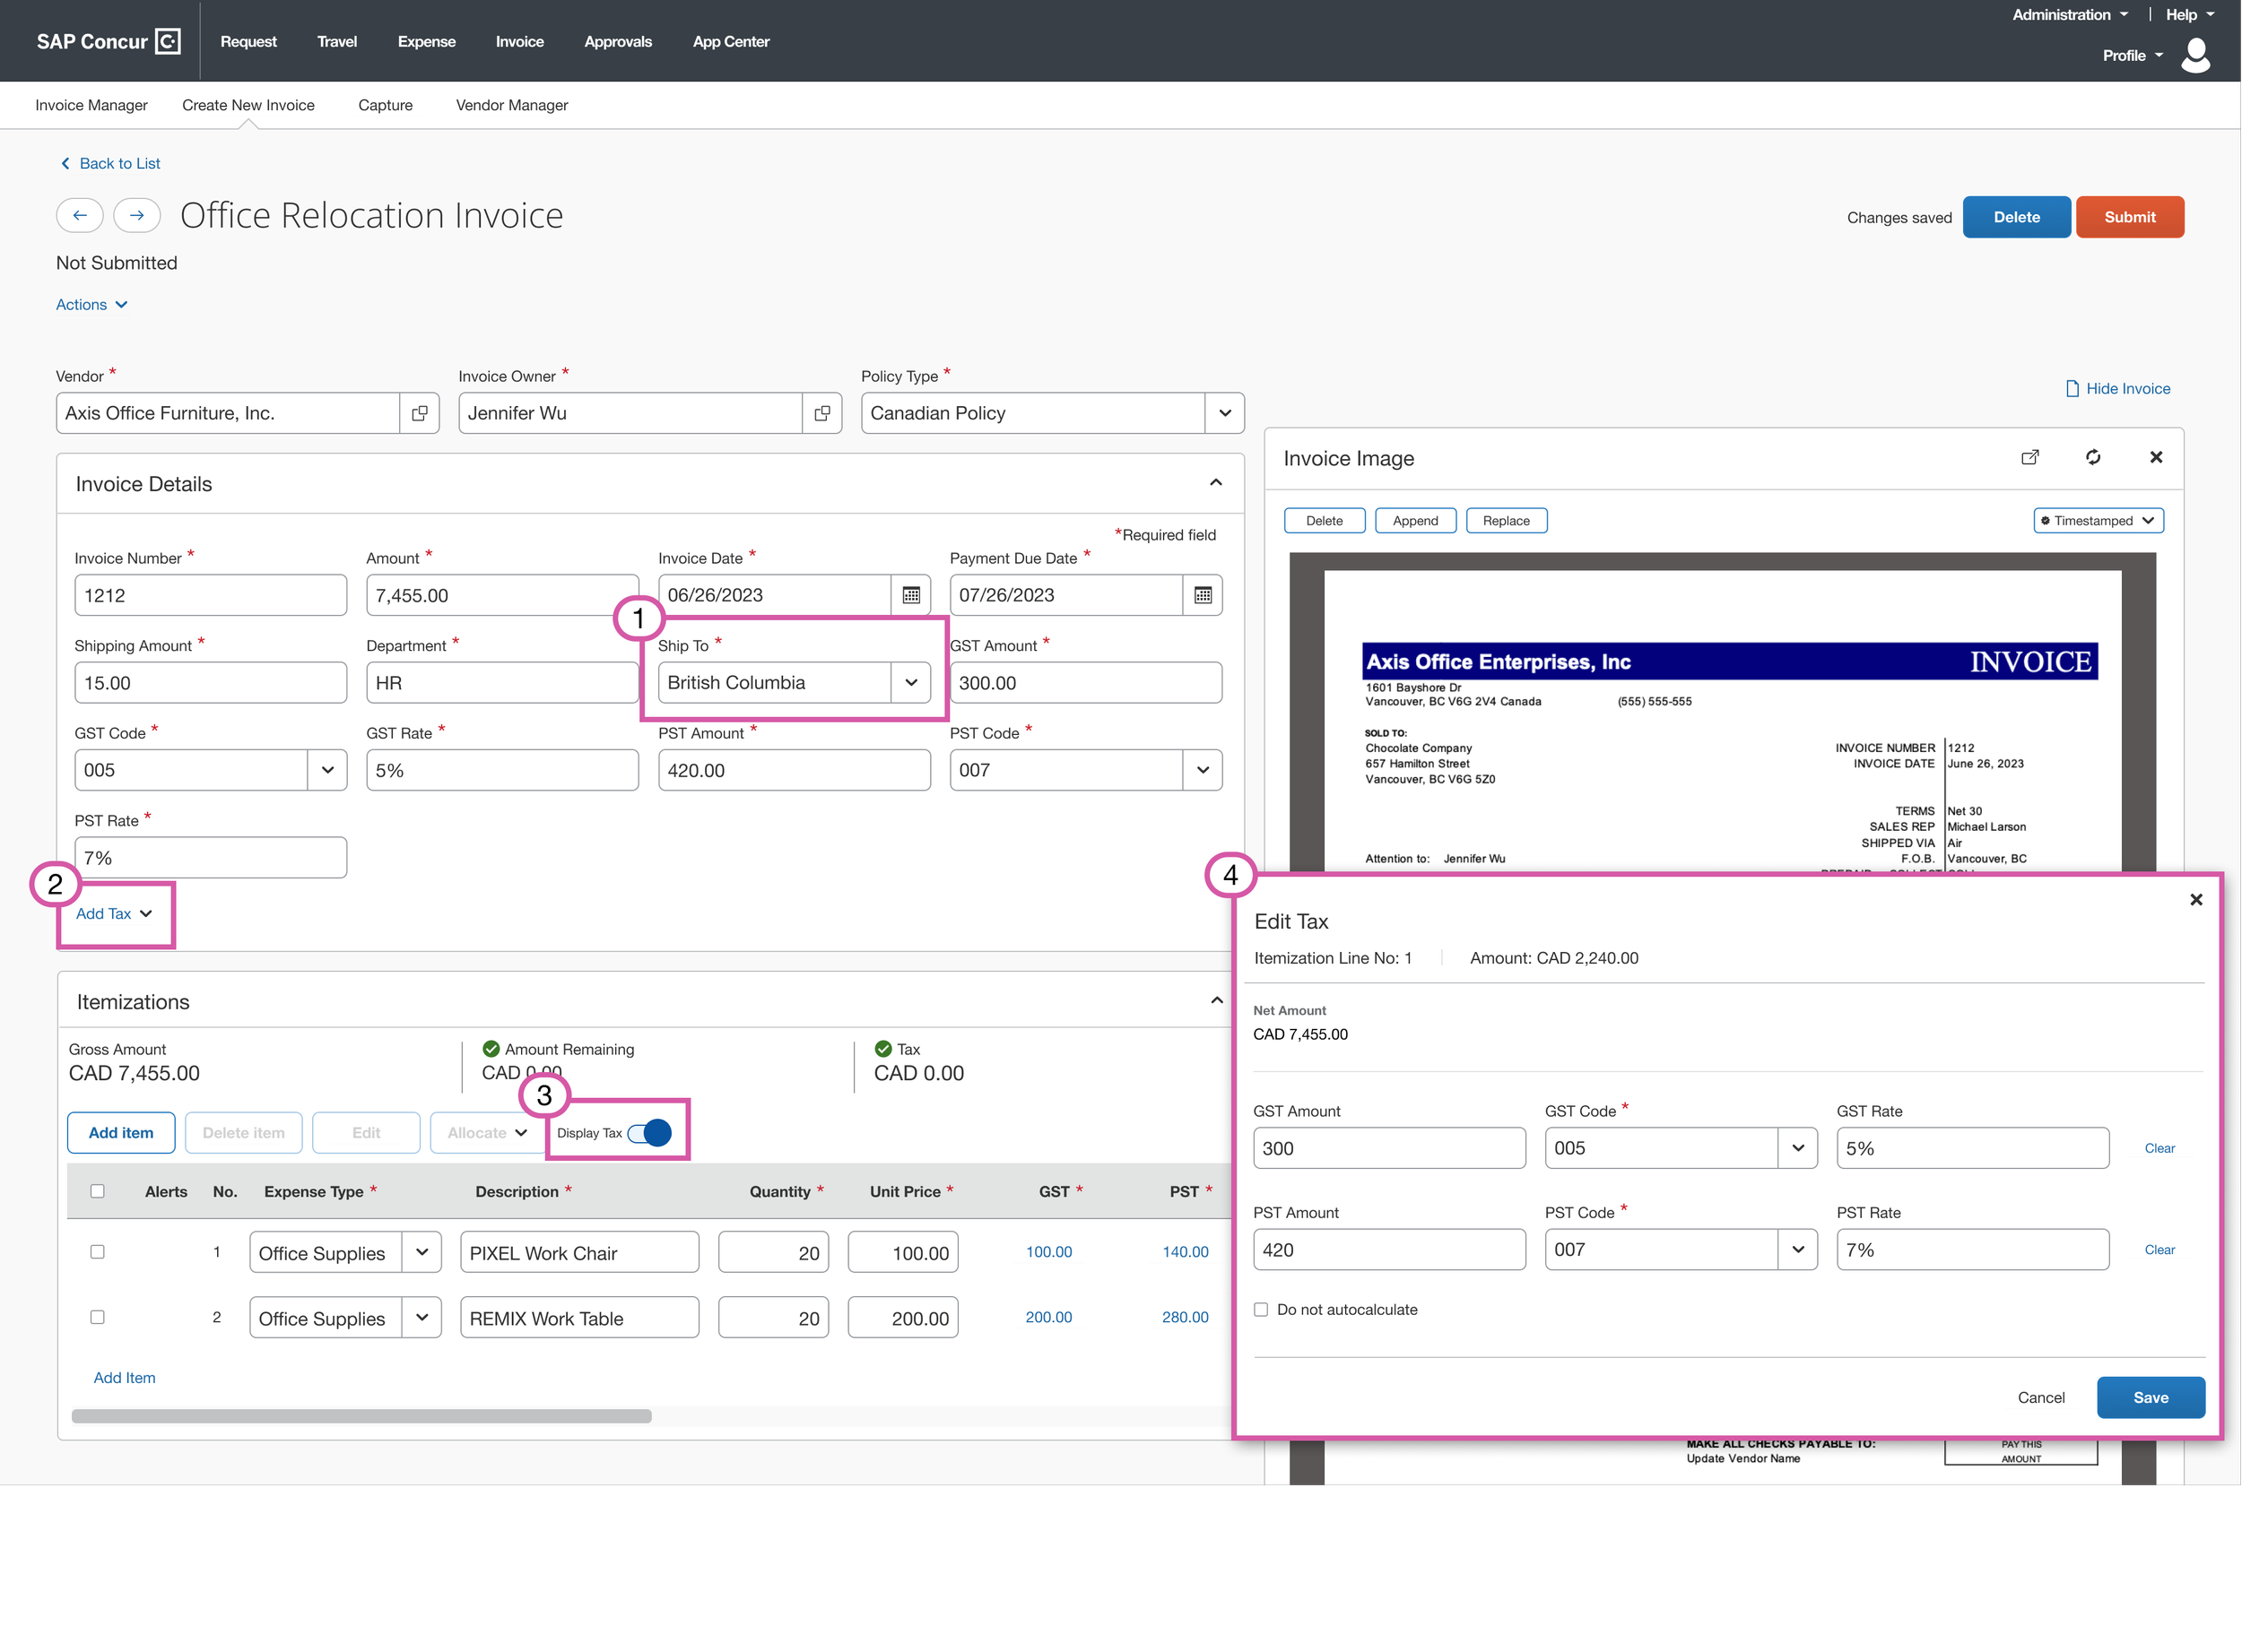Open the Timestamped dropdown in Invoice Image
Screen dimensions: 2242x1652
2098,520
